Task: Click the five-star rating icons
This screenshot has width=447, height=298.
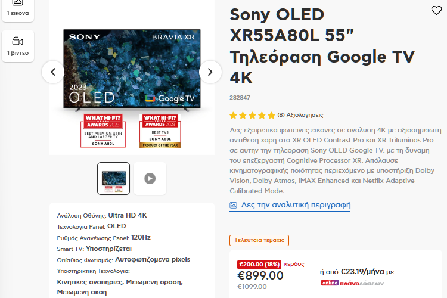Action: (252, 115)
